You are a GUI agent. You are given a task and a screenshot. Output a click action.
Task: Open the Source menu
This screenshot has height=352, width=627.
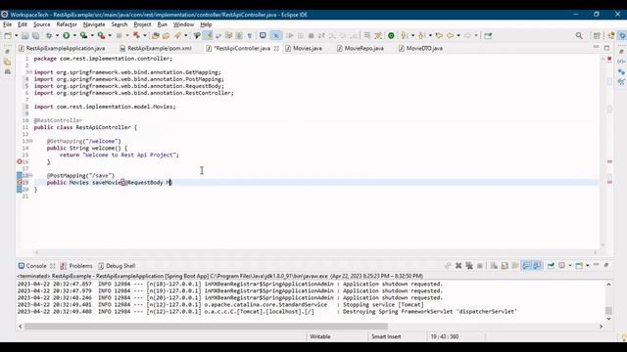point(41,24)
